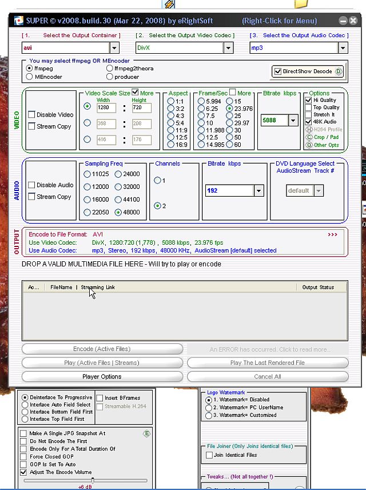Click the >>> arrows in the Output panel
This screenshot has width=366, height=490.
point(333,234)
